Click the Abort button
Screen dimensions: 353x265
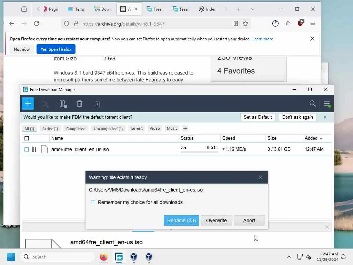point(249,220)
